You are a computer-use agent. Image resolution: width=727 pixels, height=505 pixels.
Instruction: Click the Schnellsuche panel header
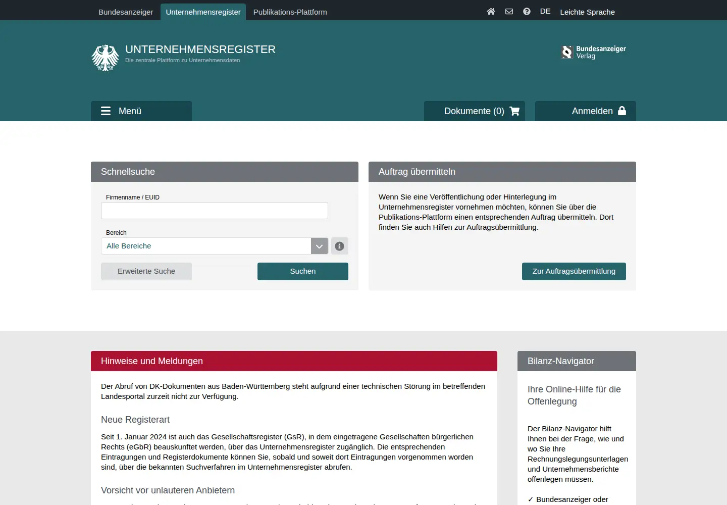225,172
